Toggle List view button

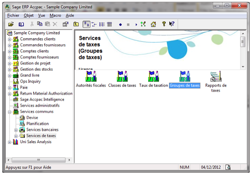click(x=102, y=24)
